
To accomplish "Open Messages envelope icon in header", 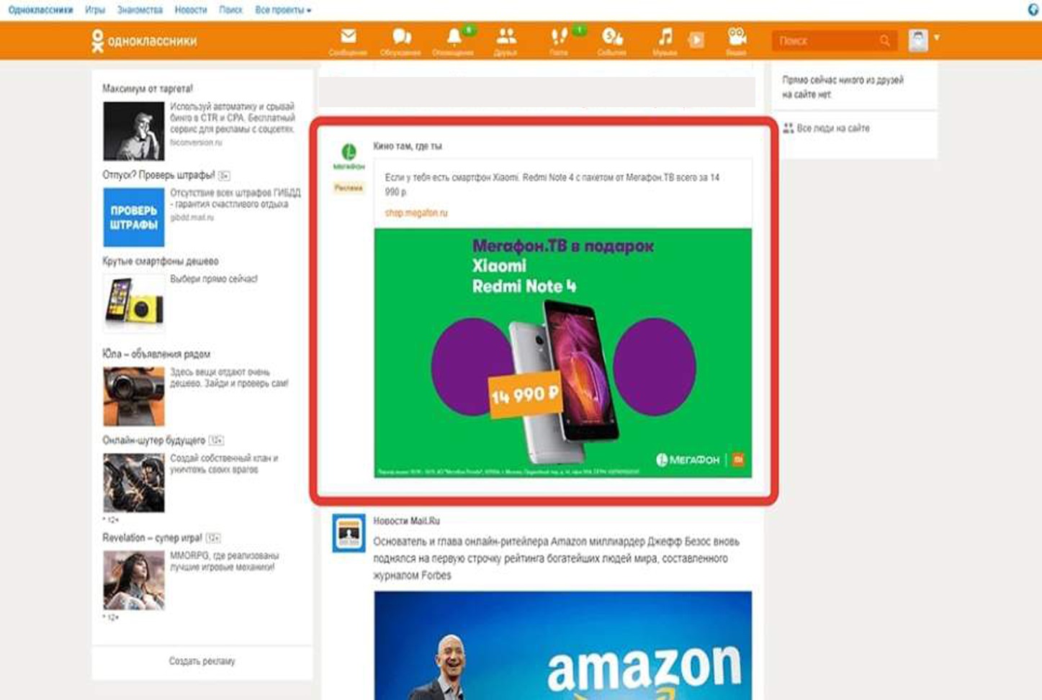I will point(348,39).
